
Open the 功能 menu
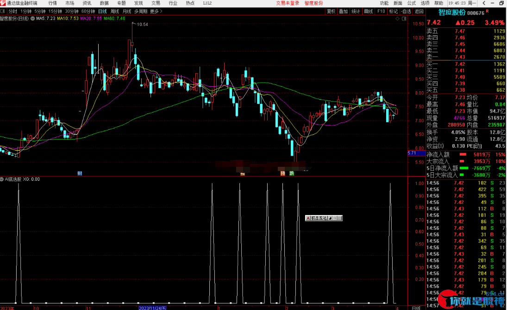pos(384,3)
